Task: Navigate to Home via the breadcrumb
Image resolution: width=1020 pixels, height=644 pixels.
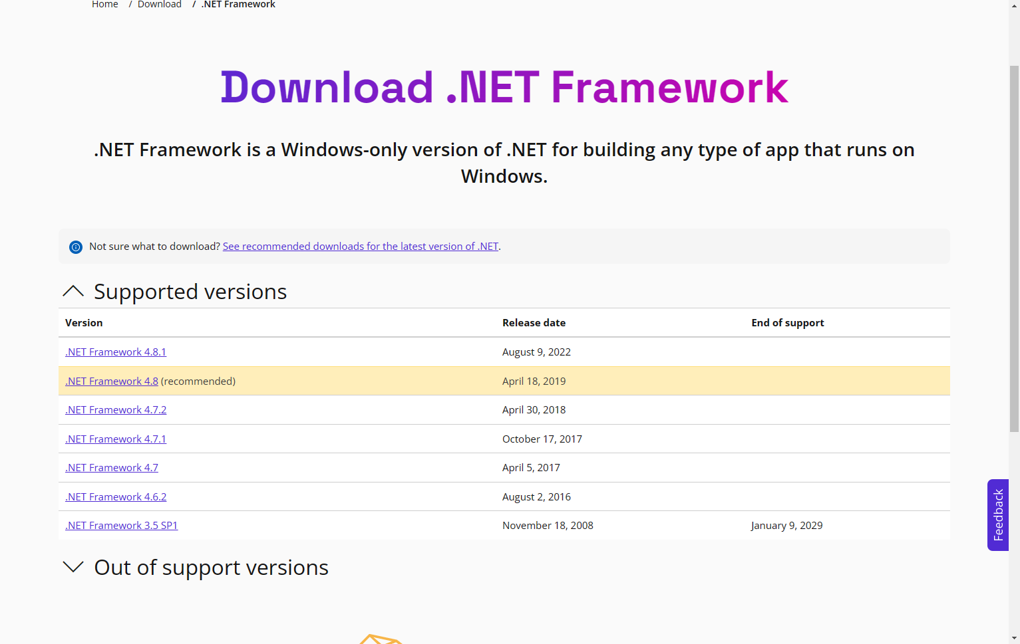Action: (x=104, y=5)
